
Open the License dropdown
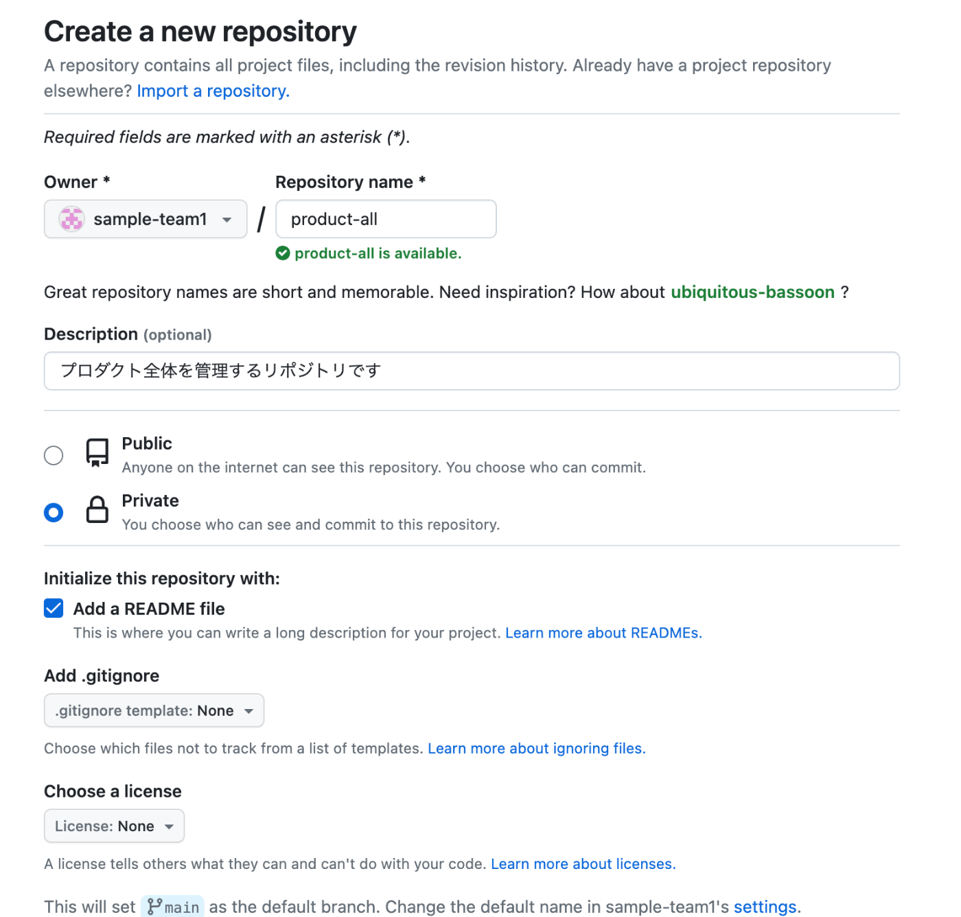[114, 826]
